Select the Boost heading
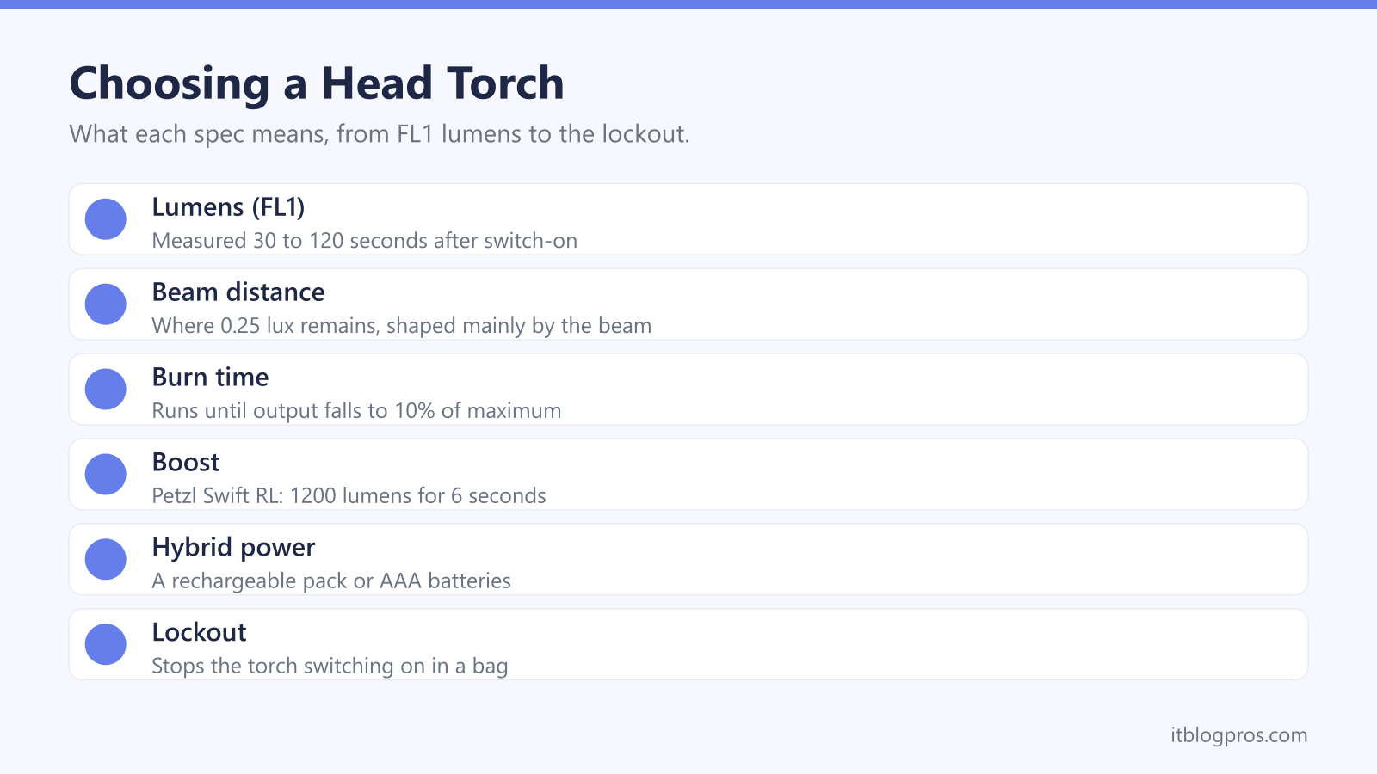Image resolution: width=1377 pixels, height=774 pixels. (x=186, y=463)
